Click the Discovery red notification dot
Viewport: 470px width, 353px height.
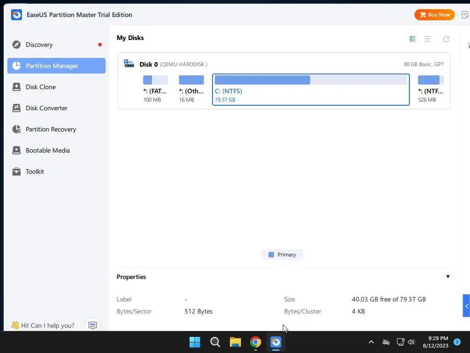(100, 45)
